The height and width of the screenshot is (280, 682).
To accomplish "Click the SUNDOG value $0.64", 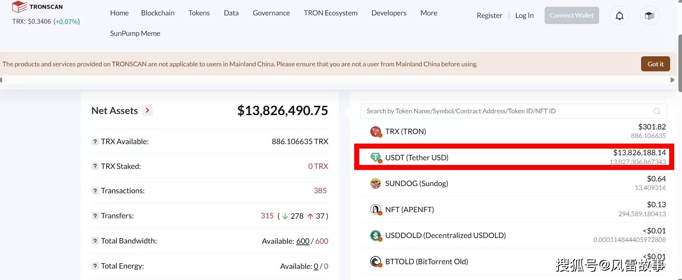I will tap(657, 179).
